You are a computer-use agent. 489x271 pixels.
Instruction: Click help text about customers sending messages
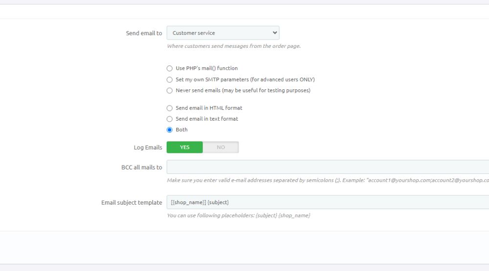pos(234,46)
